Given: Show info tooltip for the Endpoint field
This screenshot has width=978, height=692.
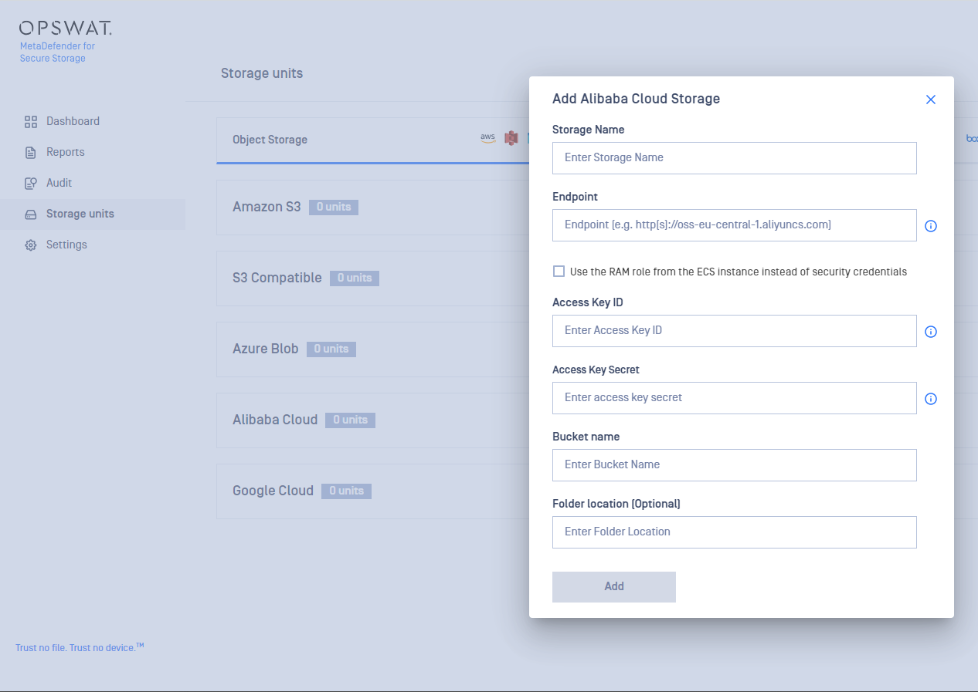Looking at the screenshot, I should (931, 226).
